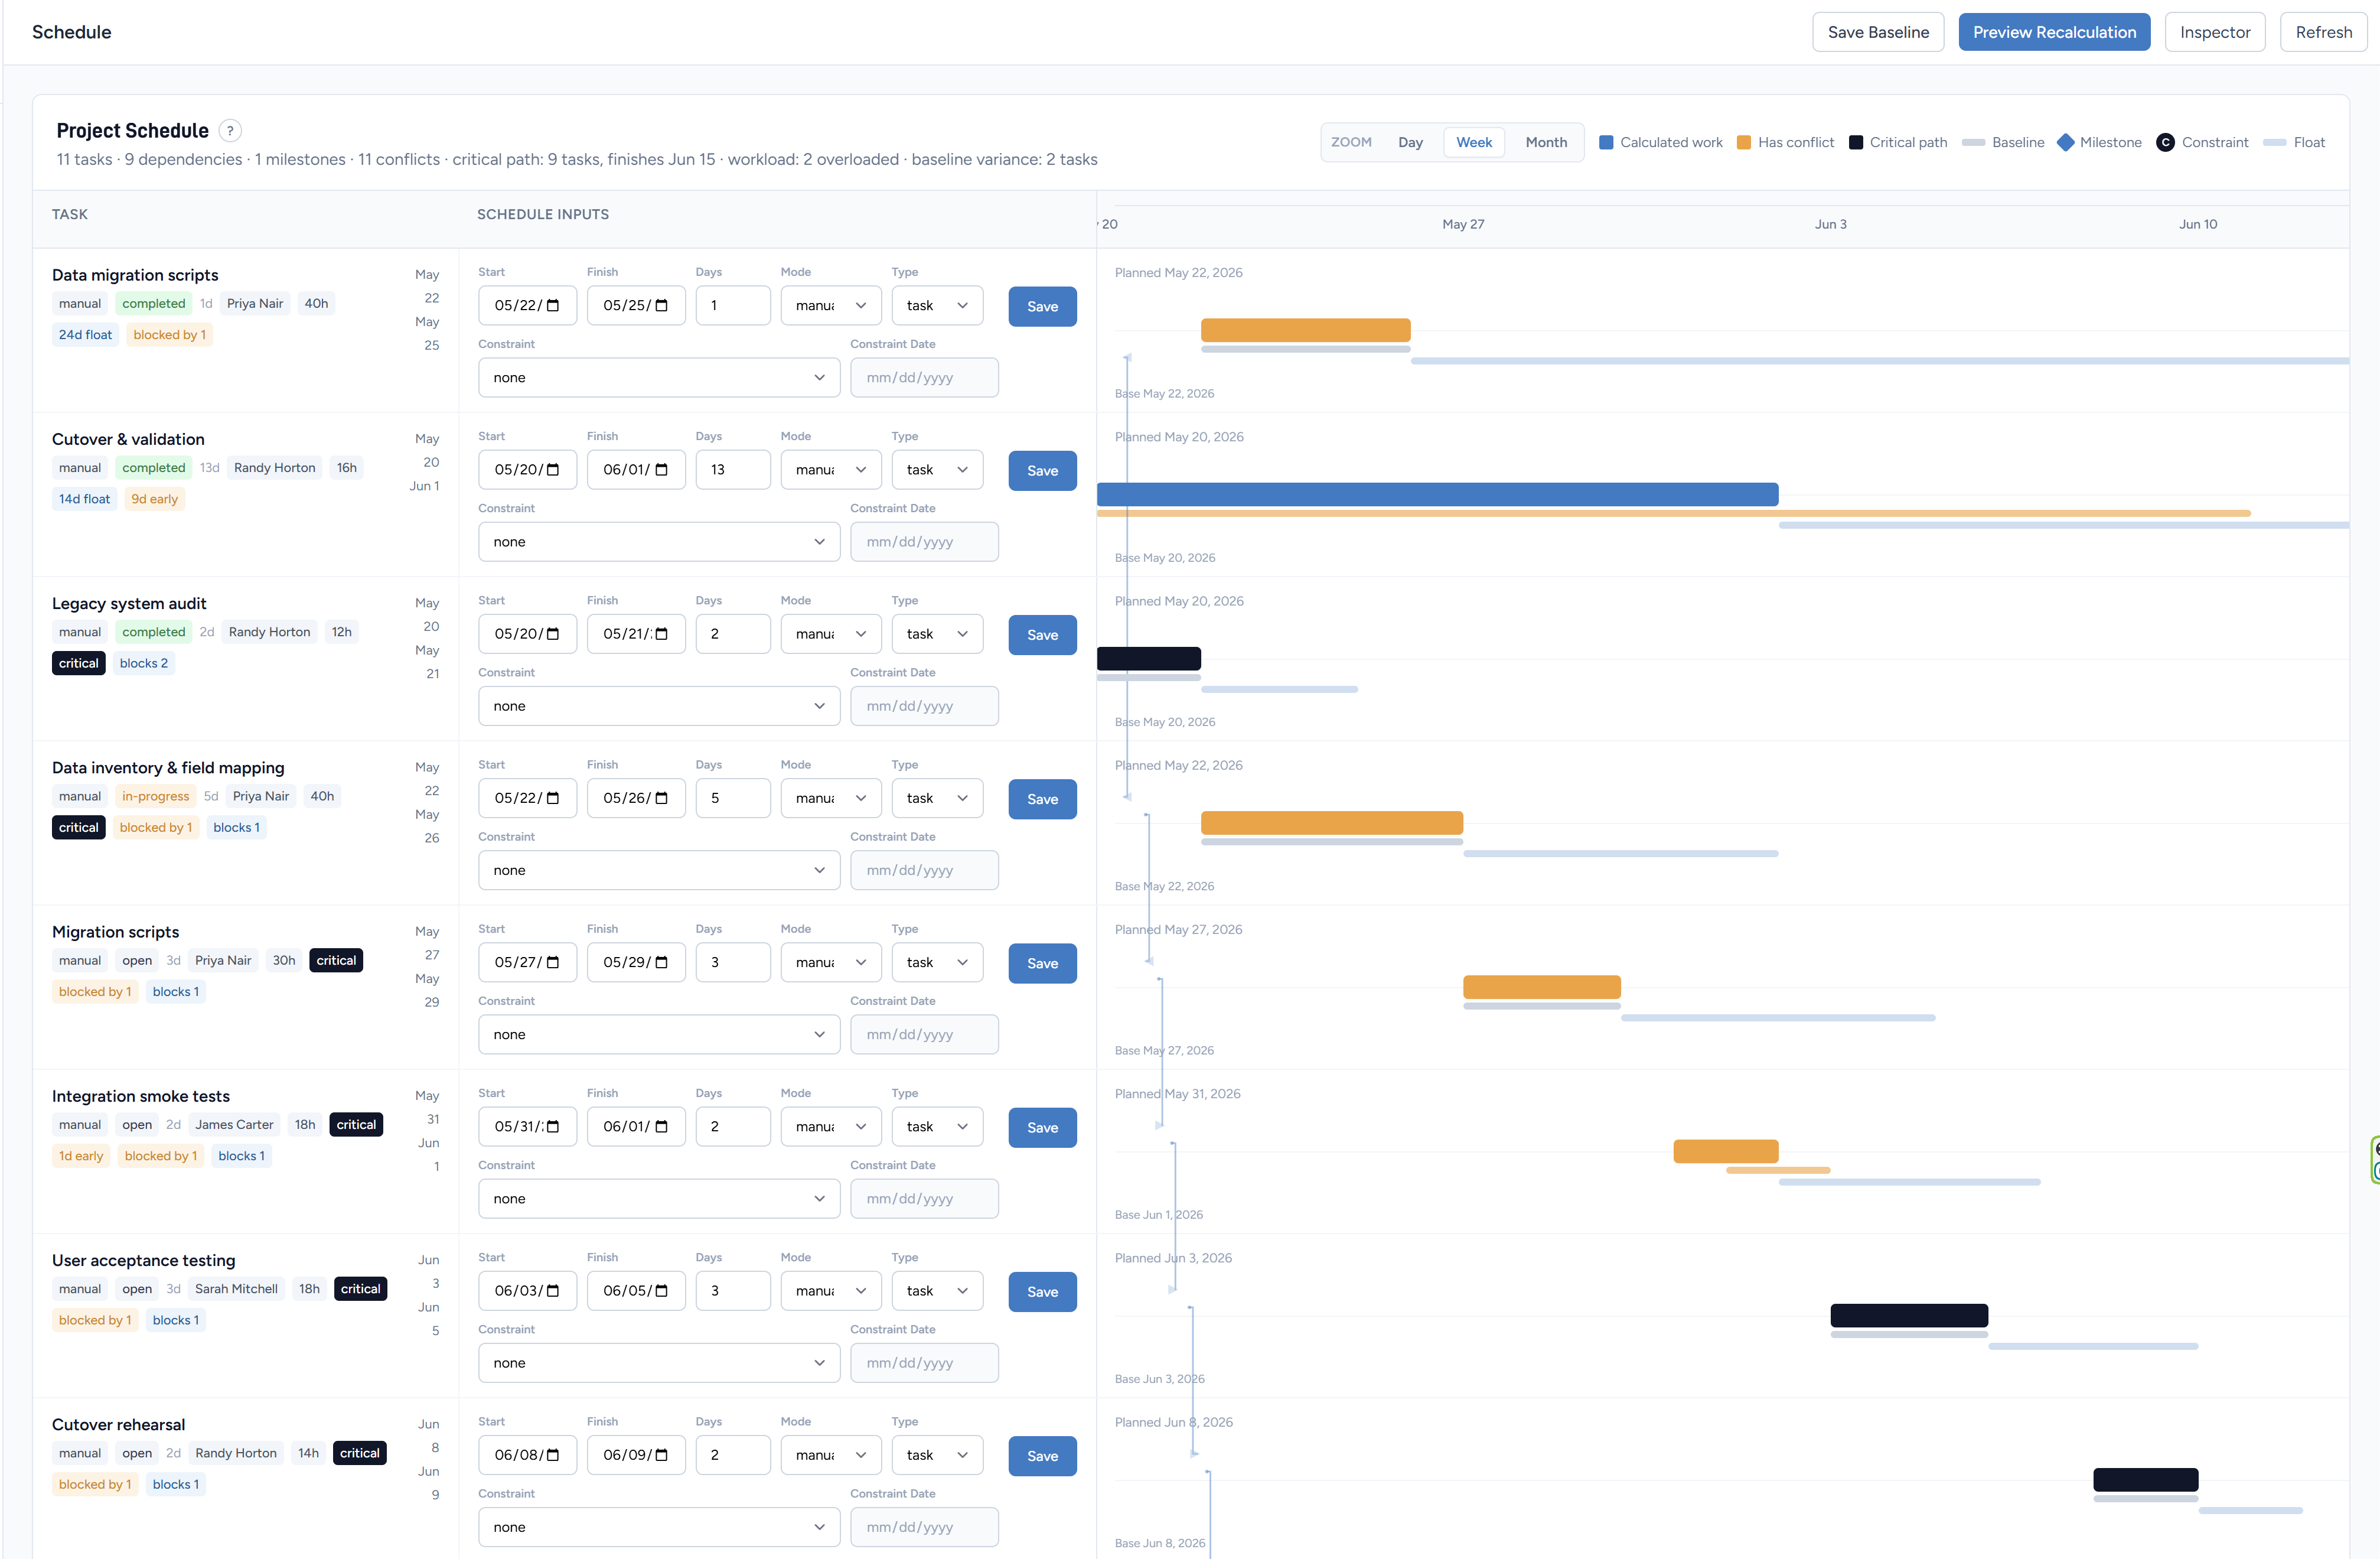The width and height of the screenshot is (2380, 1559).
Task: Open Start date calendar icon for Integration smoke tests
Action: click(553, 1127)
